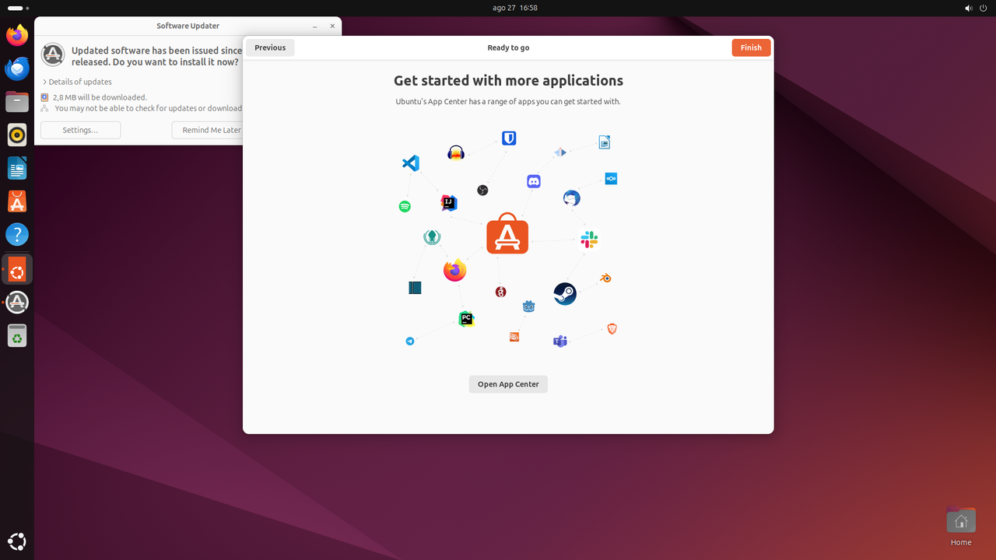Click the PyCharm icon
Viewport: 996px width, 560px height.
pos(466,319)
